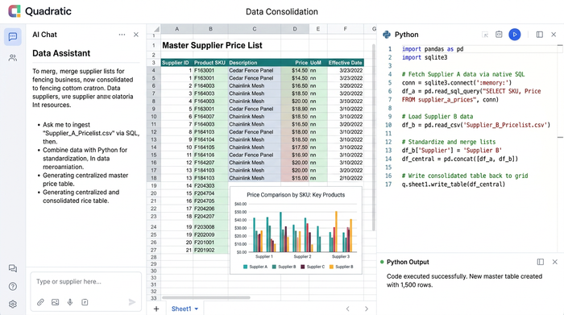Toggle the Python editor panel layout icon
This screenshot has height=315, width=564.
coord(540,35)
